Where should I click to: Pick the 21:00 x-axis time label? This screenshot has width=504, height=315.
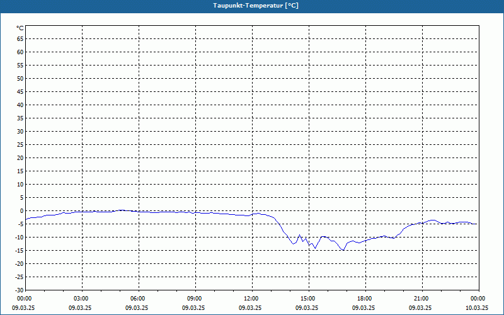(x=421, y=299)
